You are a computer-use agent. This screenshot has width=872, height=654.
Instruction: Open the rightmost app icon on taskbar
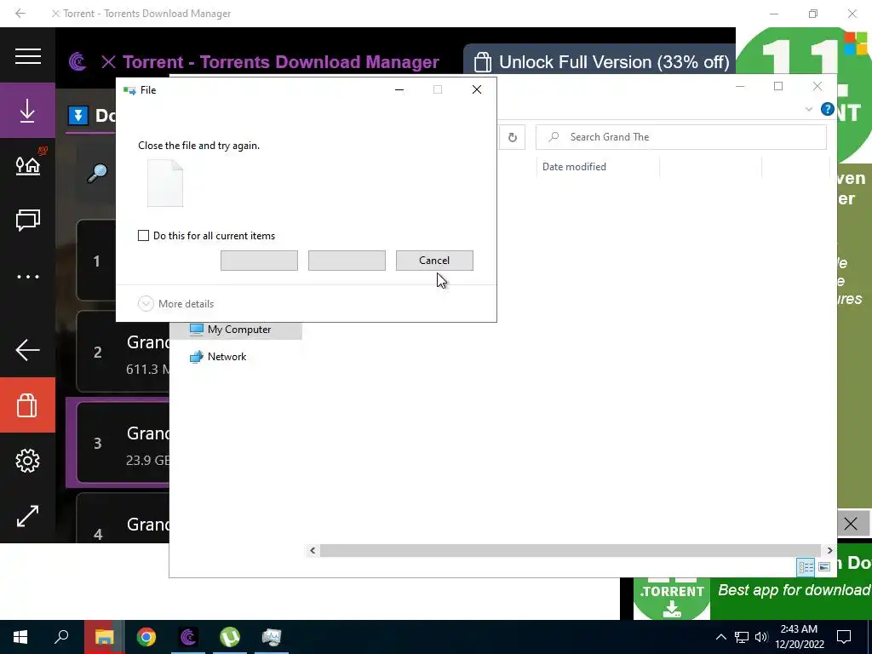coord(272,637)
